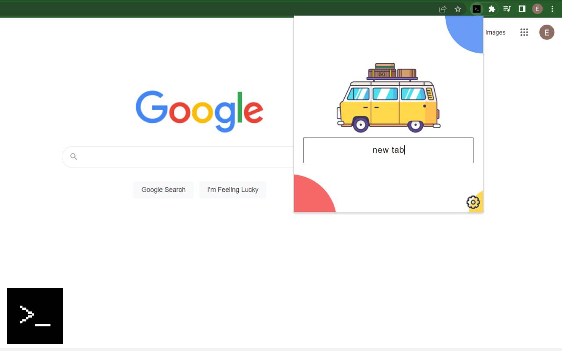The width and height of the screenshot is (562, 351).
Task: Click the terminal extension icon in toolbar
Action: [x=477, y=9]
